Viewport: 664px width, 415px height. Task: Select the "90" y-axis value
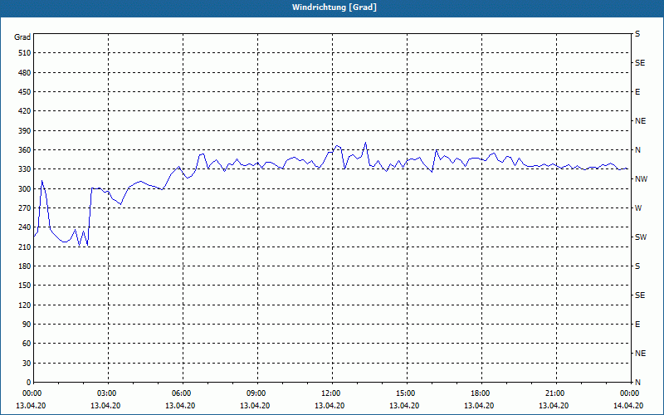(x=27, y=324)
